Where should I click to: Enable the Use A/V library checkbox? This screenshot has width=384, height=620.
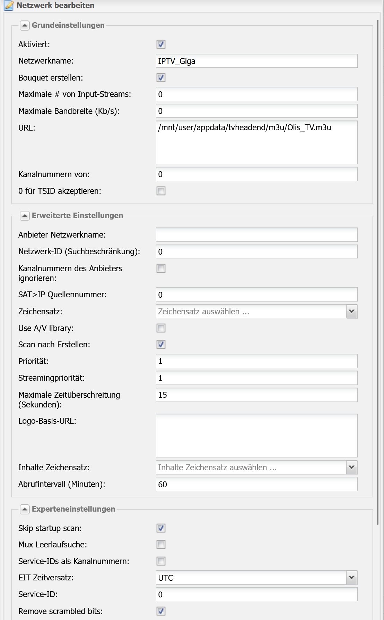(x=161, y=328)
